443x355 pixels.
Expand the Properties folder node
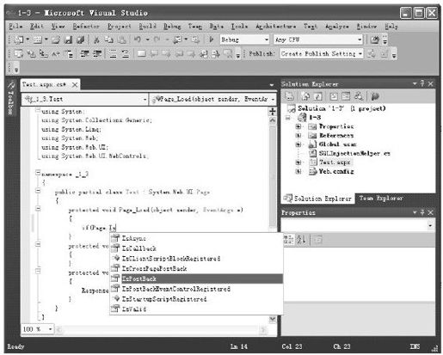click(x=298, y=126)
